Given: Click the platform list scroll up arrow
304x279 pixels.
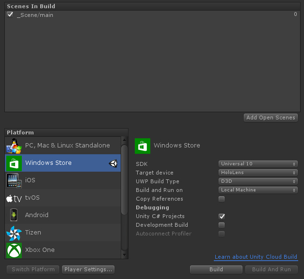Looking at the screenshot, I should coord(124,140).
